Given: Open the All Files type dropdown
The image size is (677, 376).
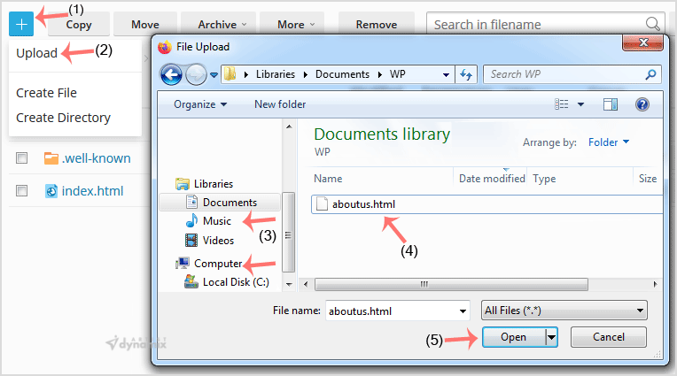Looking at the screenshot, I should click(x=564, y=311).
